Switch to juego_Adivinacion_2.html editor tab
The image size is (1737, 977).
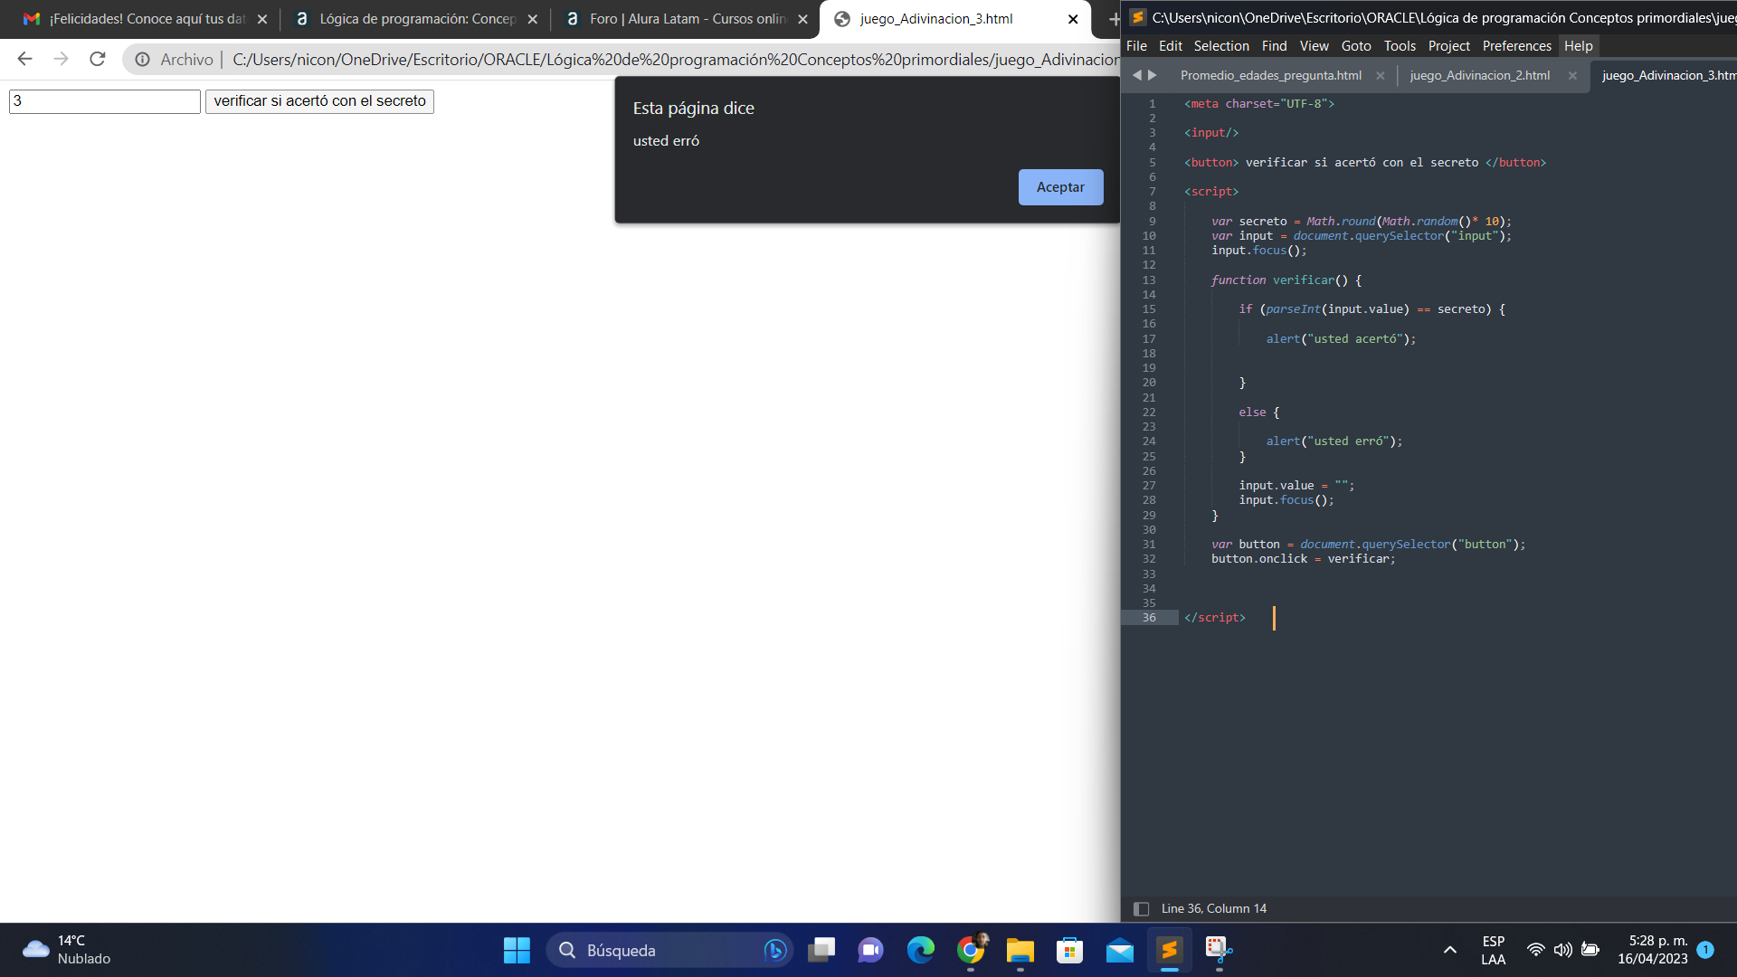click(1479, 75)
